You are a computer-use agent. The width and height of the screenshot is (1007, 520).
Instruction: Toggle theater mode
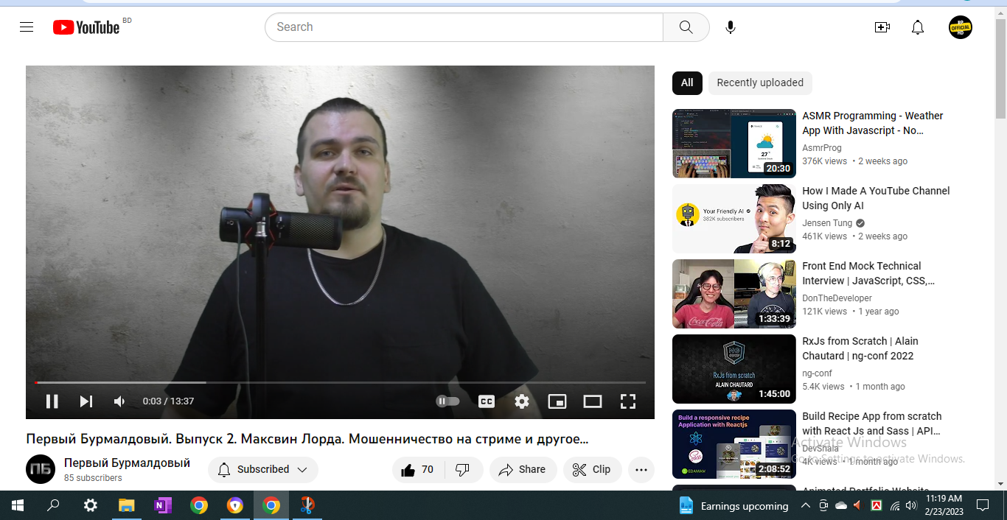point(593,401)
